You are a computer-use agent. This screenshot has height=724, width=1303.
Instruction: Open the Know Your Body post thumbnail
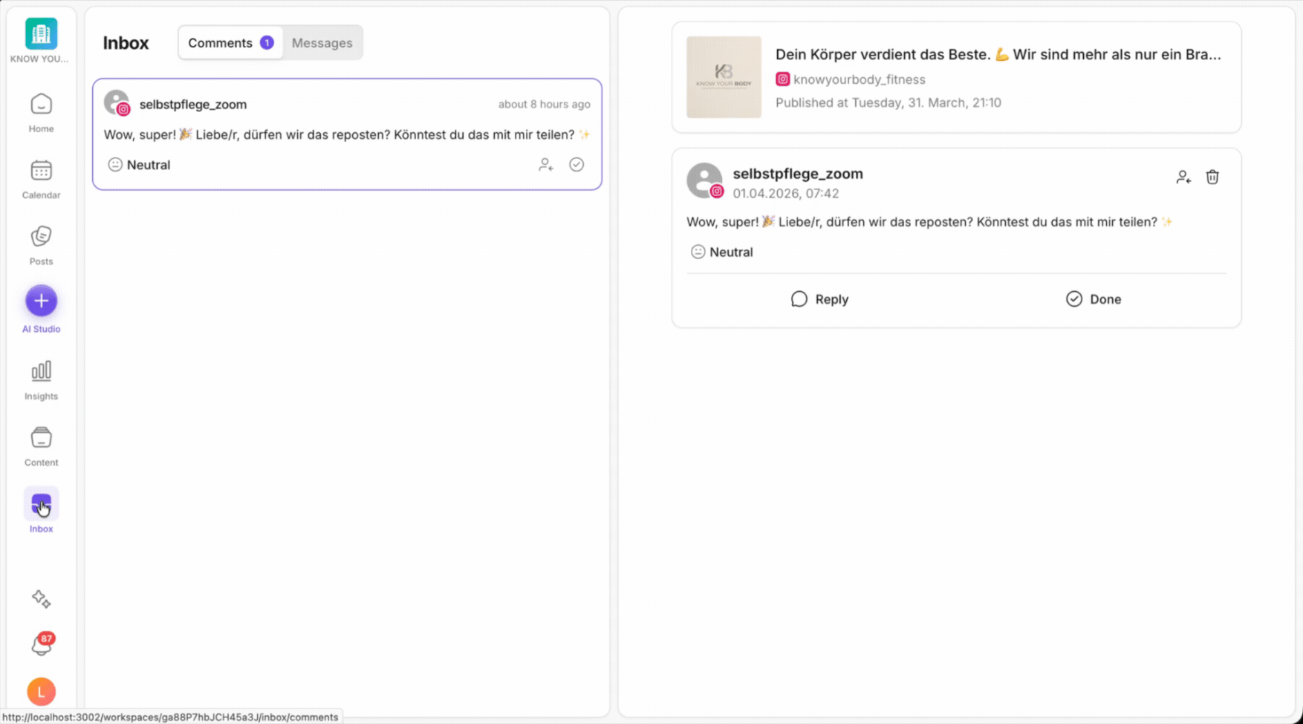coord(724,77)
